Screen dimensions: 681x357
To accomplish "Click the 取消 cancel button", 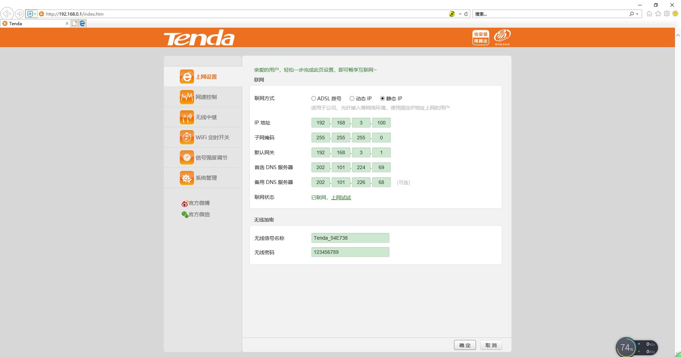I will click(x=491, y=345).
